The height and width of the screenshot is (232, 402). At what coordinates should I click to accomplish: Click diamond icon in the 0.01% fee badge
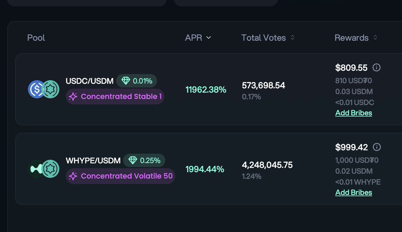tap(126, 81)
